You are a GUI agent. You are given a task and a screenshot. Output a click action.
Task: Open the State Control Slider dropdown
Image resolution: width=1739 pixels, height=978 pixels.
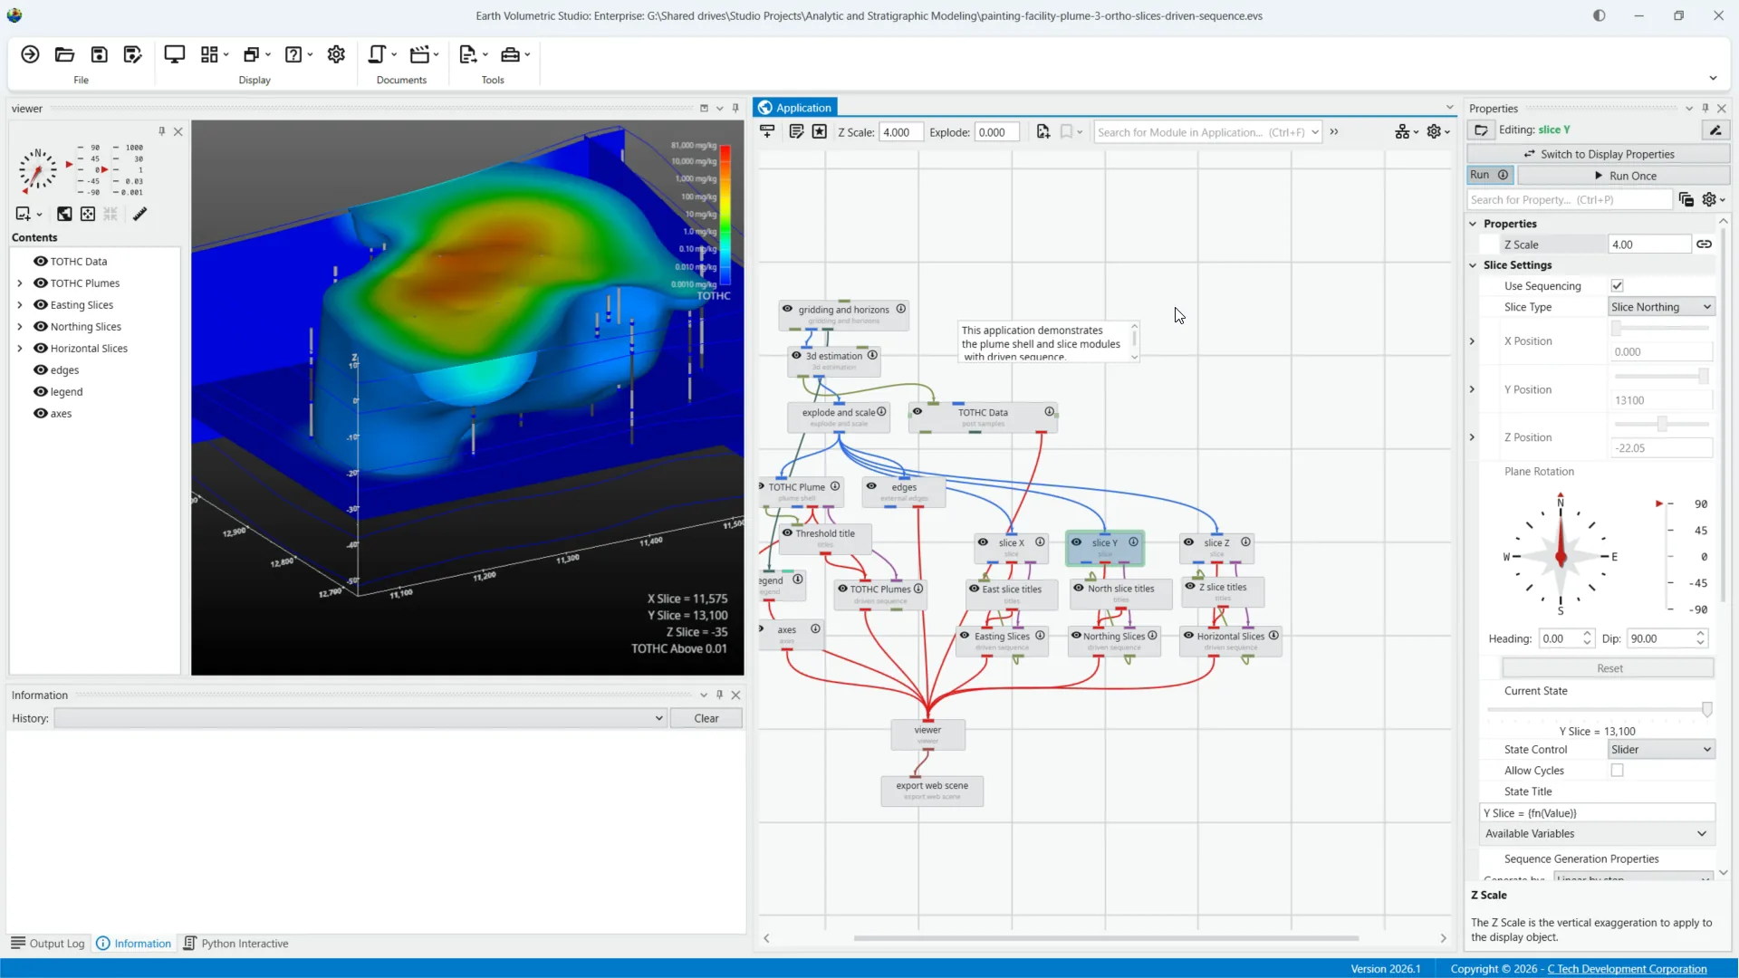[x=1661, y=750]
